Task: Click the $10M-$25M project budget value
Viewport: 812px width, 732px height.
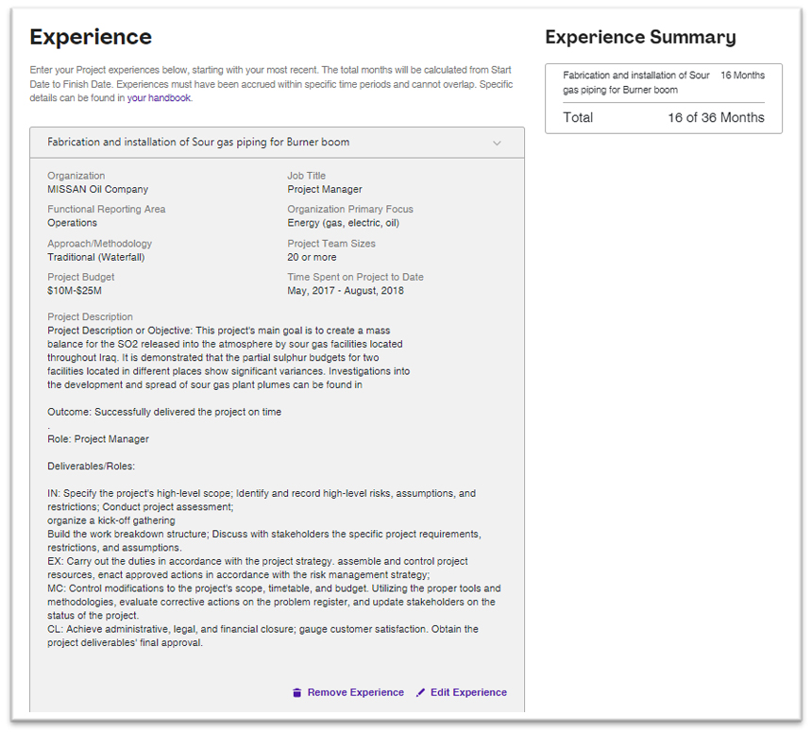Action: point(77,290)
